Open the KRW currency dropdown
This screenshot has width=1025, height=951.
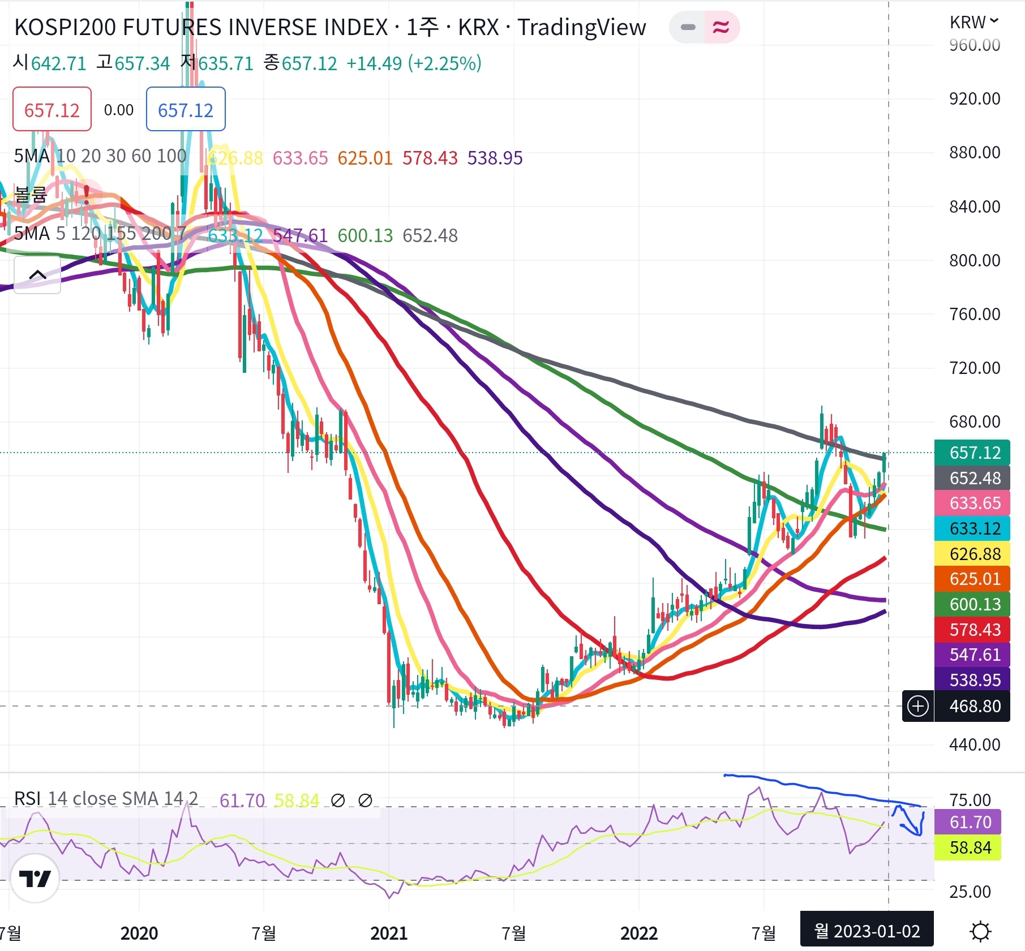click(973, 22)
